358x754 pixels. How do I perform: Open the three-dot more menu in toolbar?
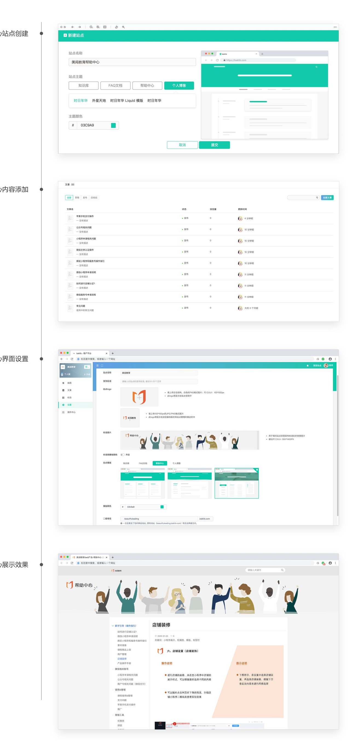pyautogui.click(x=335, y=27)
